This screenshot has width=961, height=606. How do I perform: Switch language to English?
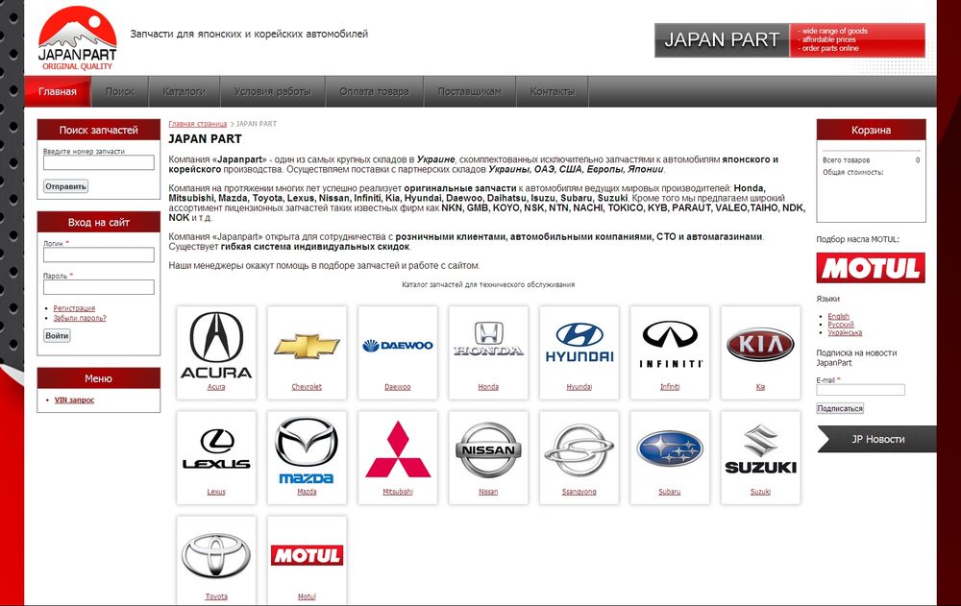click(838, 316)
